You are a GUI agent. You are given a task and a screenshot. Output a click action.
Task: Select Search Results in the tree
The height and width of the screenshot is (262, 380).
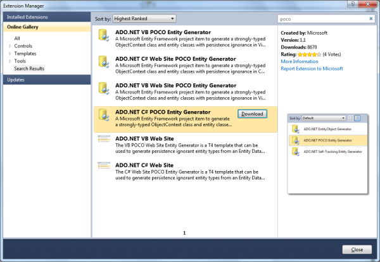coord(29,69)
